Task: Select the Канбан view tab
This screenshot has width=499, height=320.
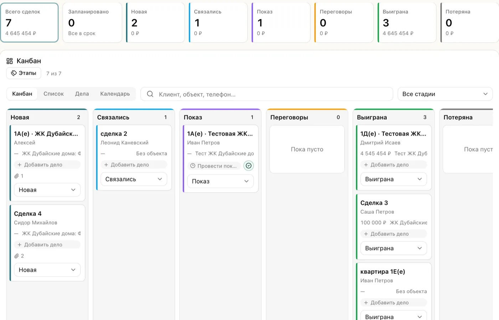Action: click(22, 94)
